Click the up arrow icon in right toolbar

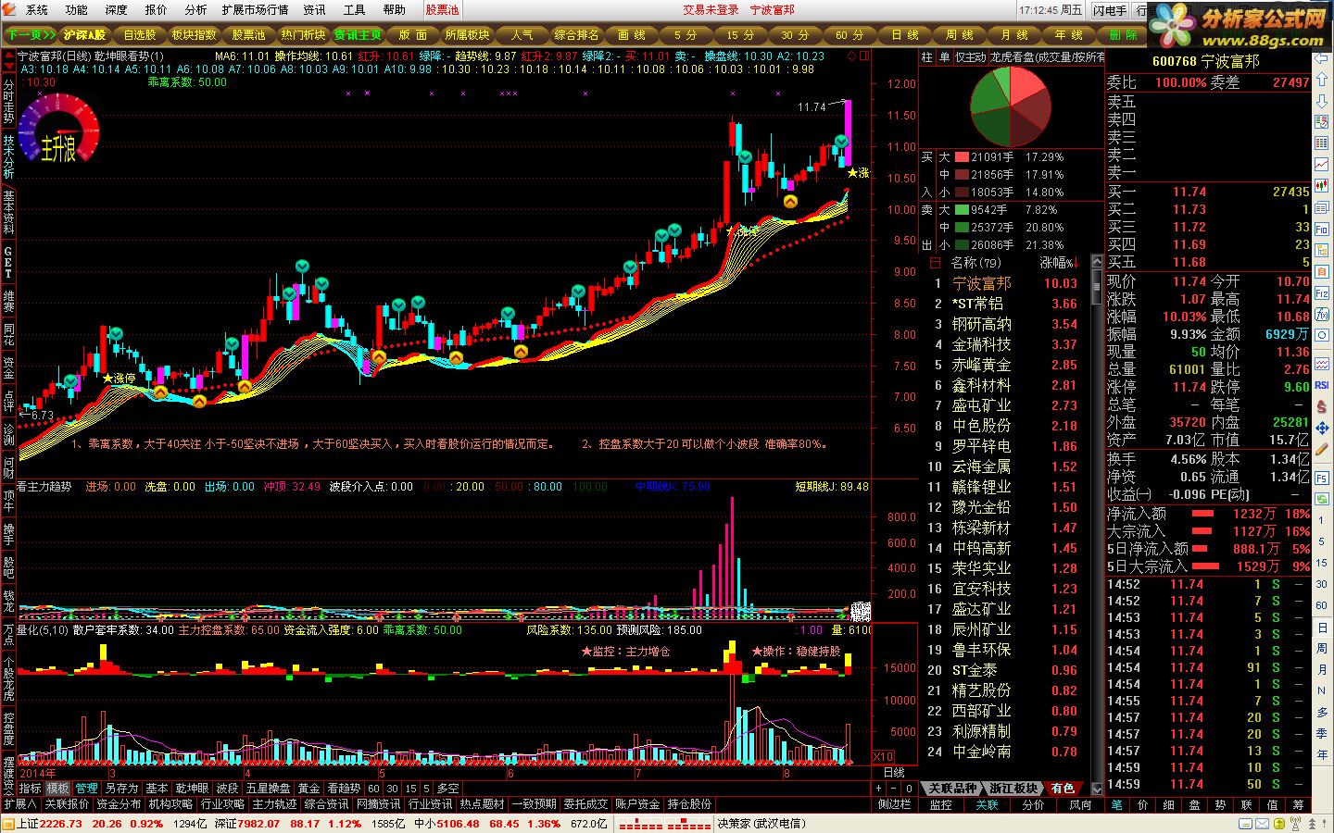[1322, 80]
